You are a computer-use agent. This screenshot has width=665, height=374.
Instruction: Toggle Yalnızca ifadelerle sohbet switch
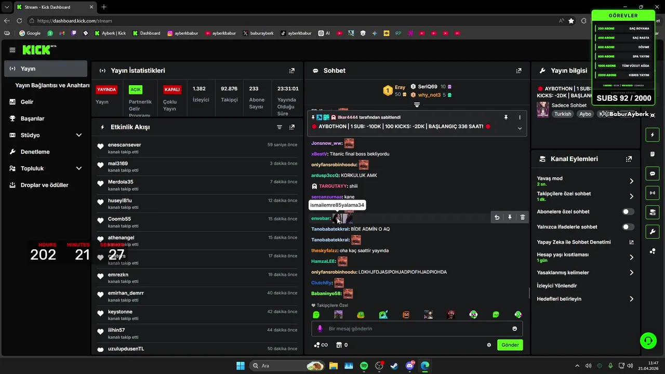pos(628,226)
